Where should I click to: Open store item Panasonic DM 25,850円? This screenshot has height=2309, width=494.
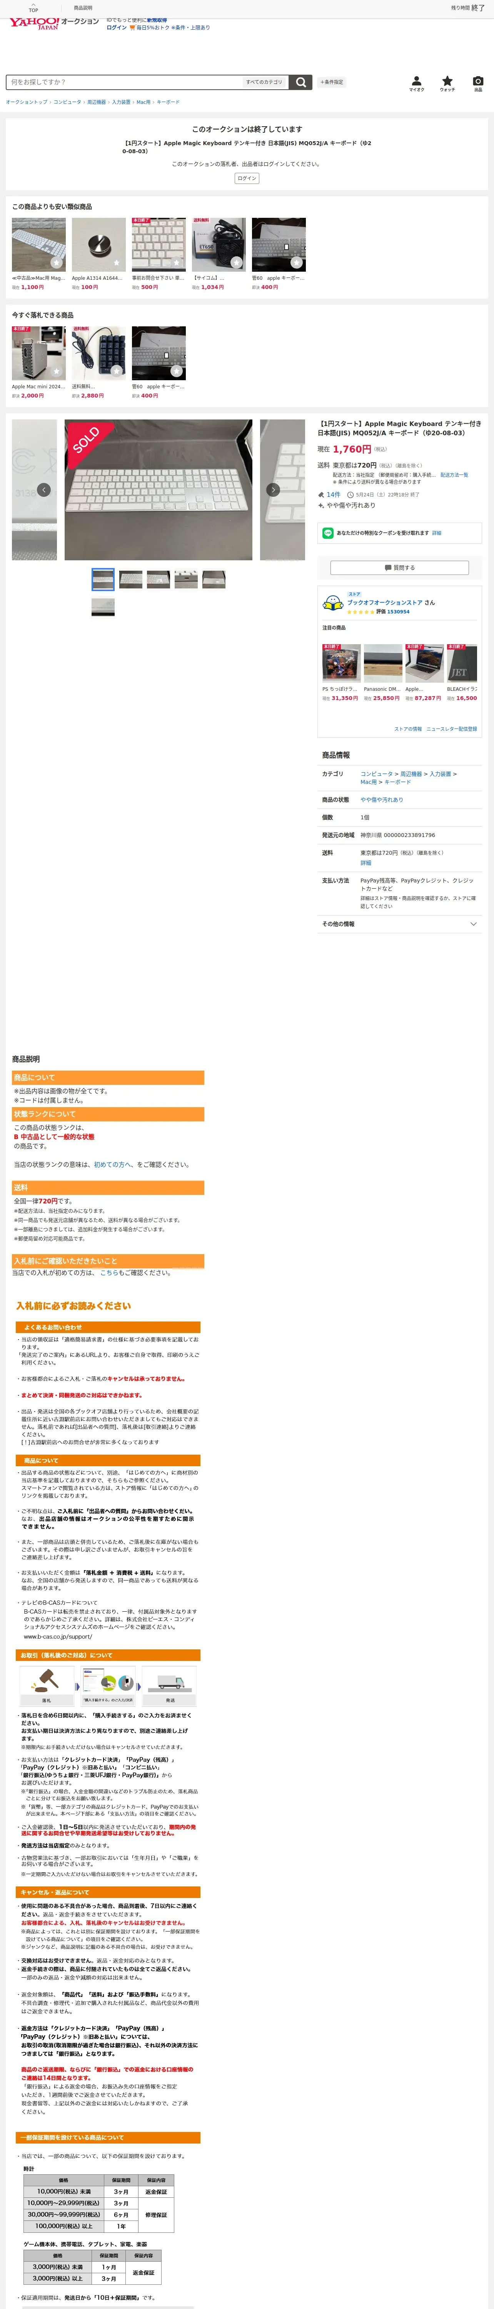pyautogui.click(x=383, y=672)
